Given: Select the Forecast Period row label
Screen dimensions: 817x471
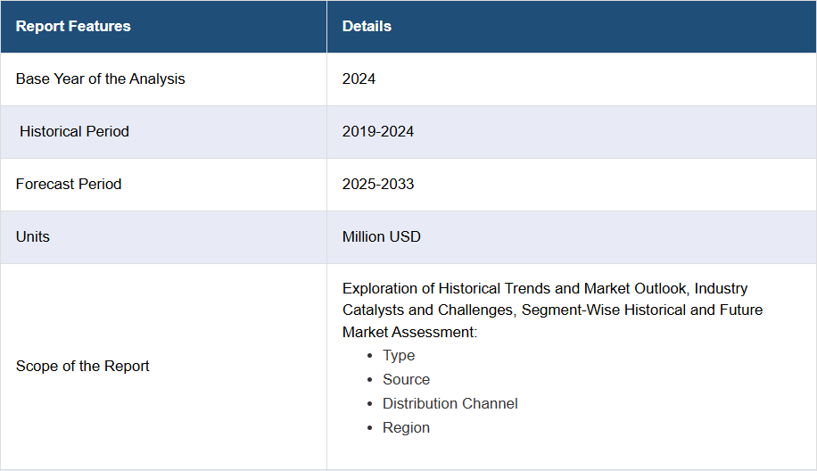Looking at the screenshot, I should point(69,184).
